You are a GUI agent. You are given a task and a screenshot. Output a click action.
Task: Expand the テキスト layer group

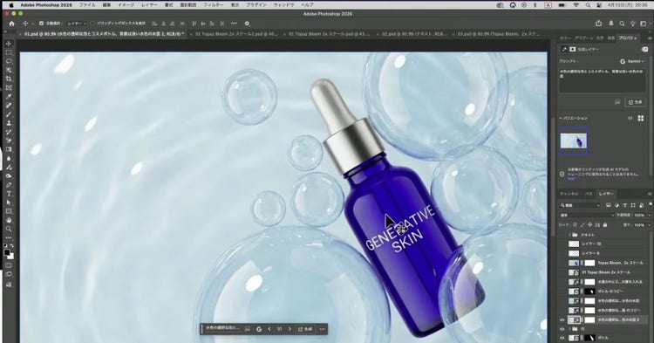pos(569,235)
